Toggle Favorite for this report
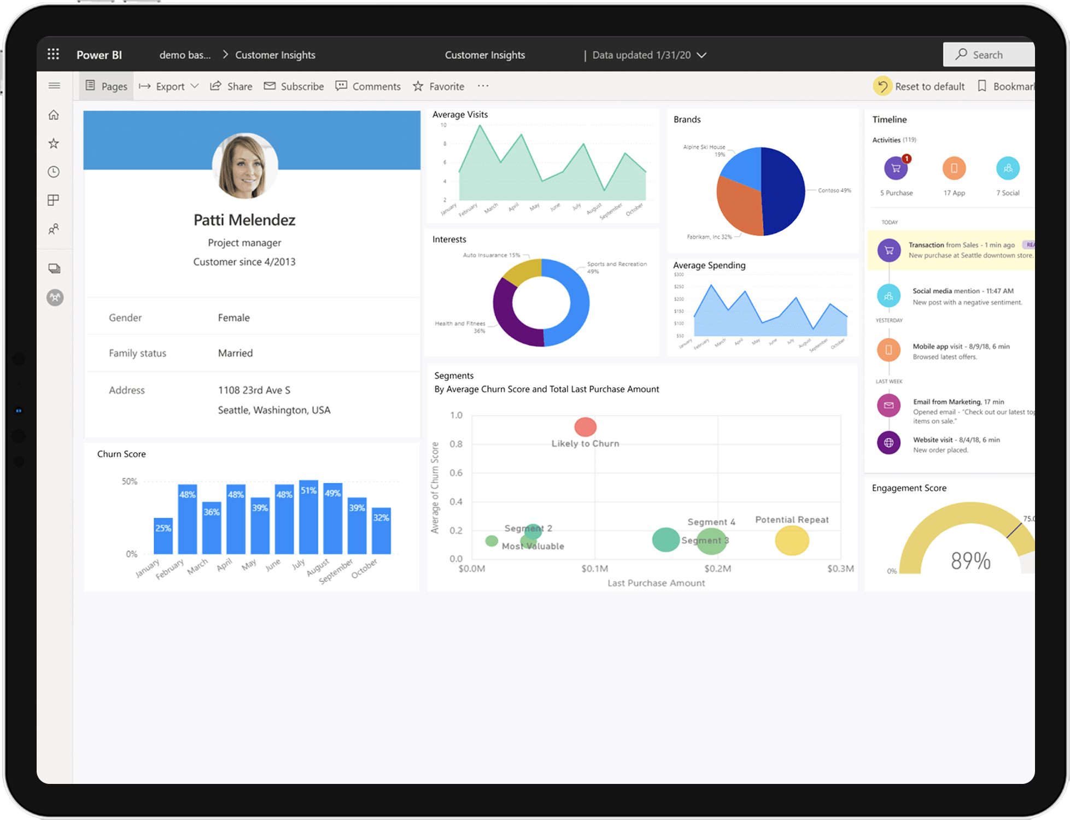This screenshot has width=1070, height=820. 438,86
